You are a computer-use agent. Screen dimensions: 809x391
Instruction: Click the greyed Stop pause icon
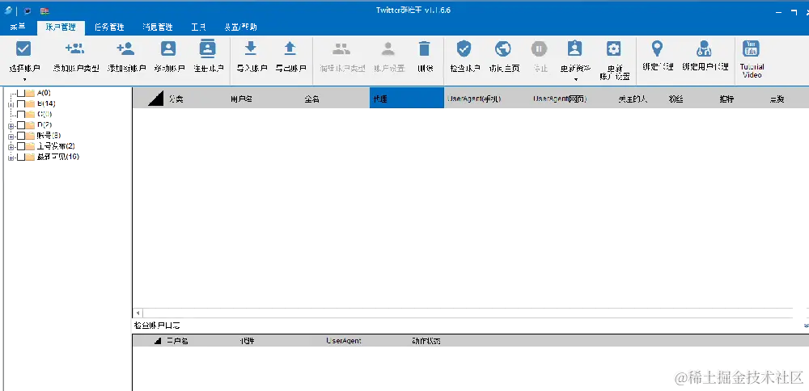[539, 49]
